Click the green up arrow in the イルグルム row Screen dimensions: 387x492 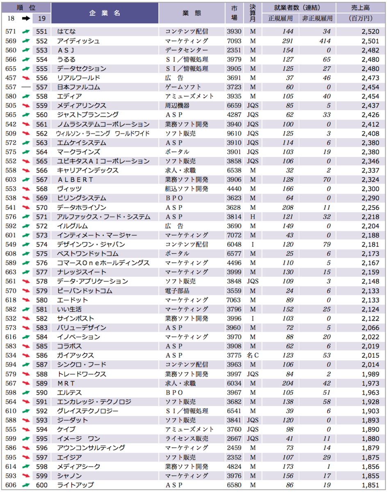pyautogui.click(x=26, y=226)
